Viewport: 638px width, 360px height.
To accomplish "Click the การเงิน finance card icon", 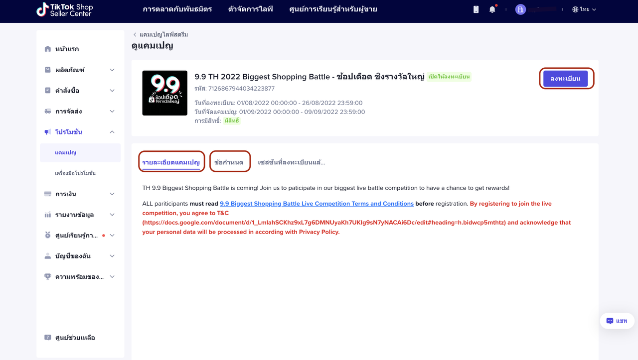I will 48,194.
